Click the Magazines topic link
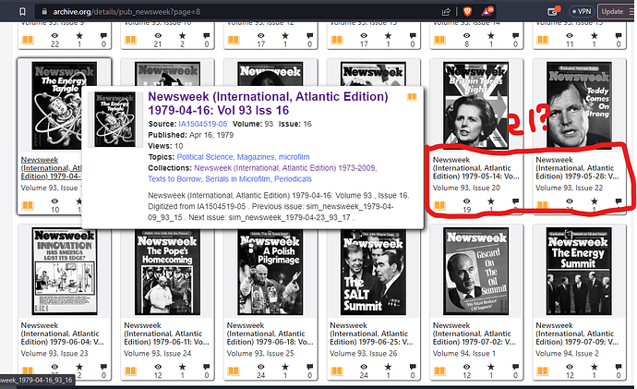637x389 pixels. pyautogui.click(x=256, y=157)
